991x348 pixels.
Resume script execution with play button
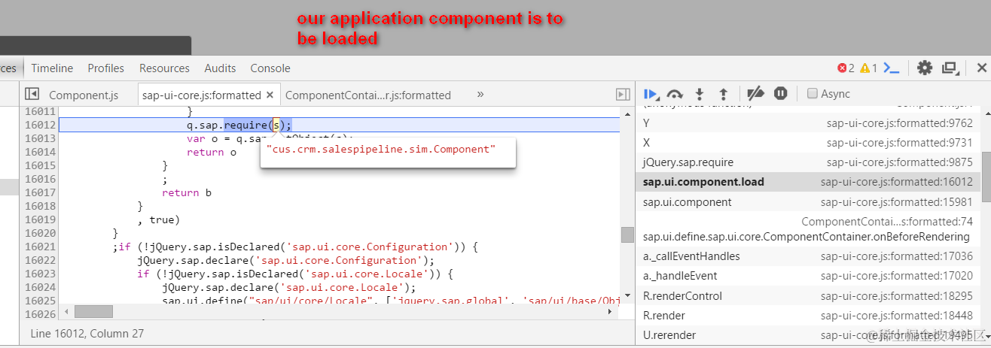pos(651,94)
